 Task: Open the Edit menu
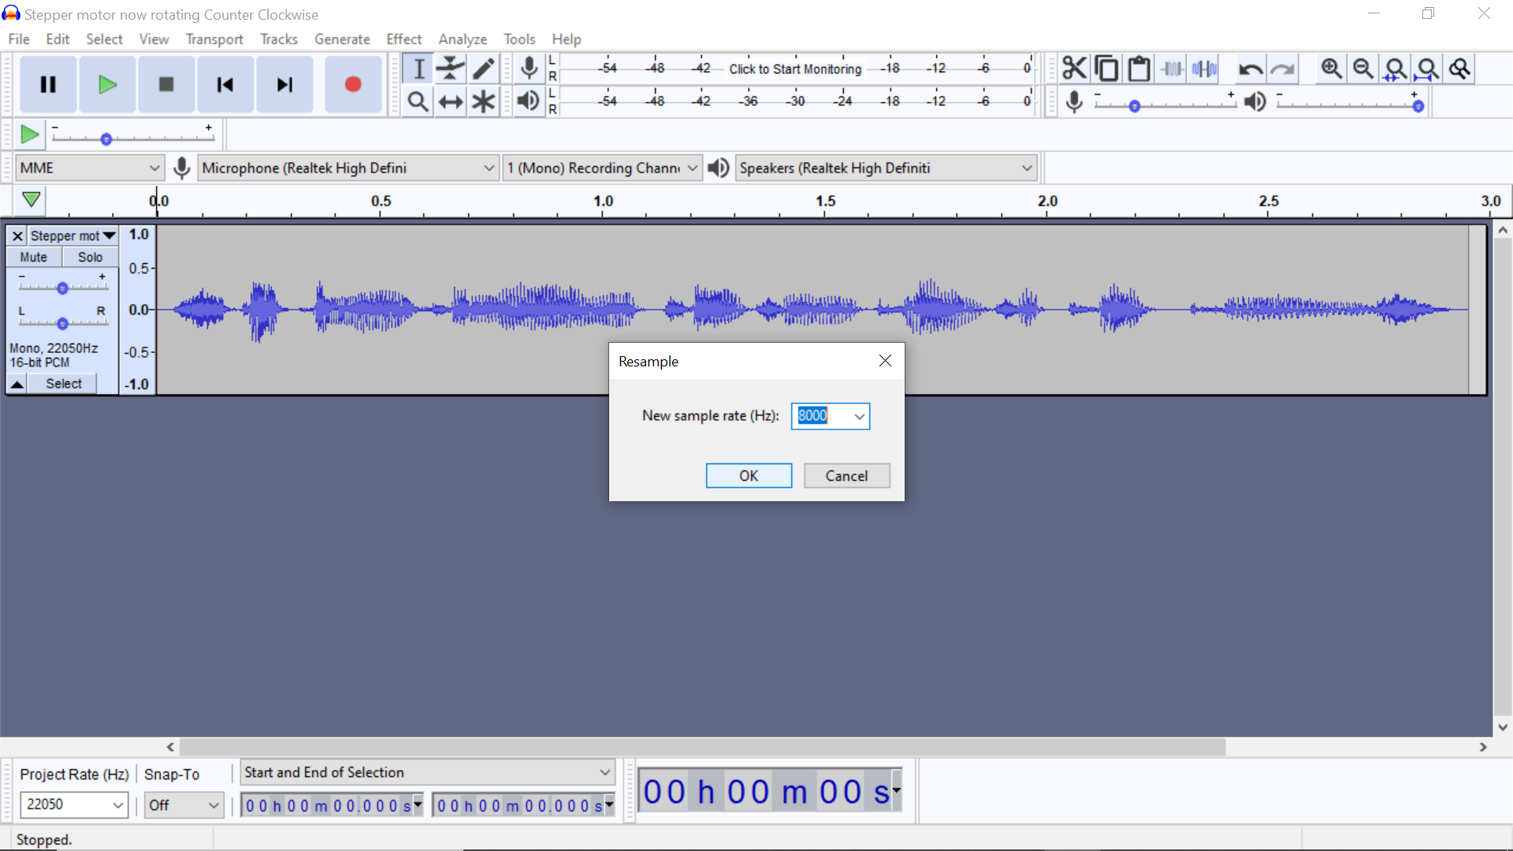point(58,39)
